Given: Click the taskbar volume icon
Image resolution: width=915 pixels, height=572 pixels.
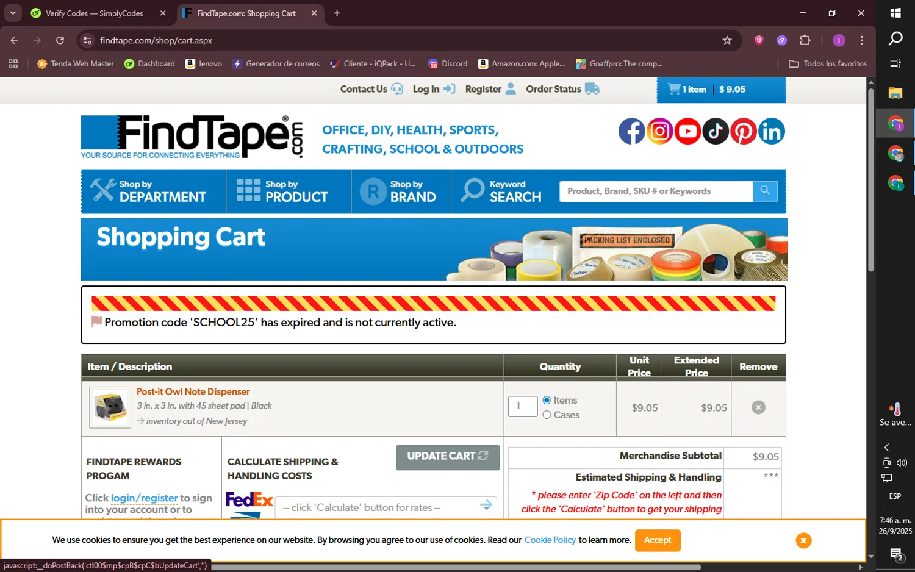Looking at the screenshot, I should pos(902,463).
